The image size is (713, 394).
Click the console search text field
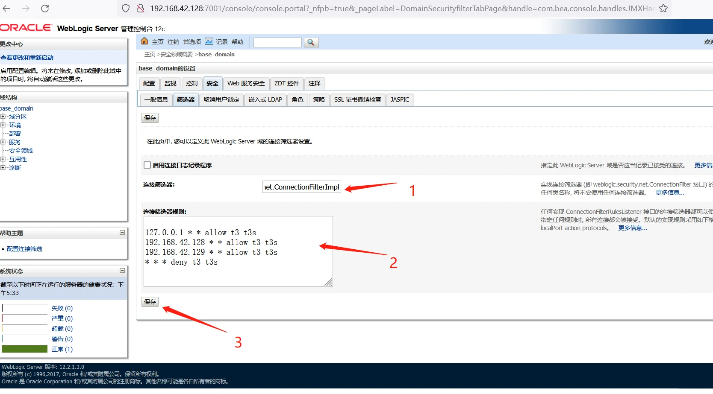(x=277, y=42)
